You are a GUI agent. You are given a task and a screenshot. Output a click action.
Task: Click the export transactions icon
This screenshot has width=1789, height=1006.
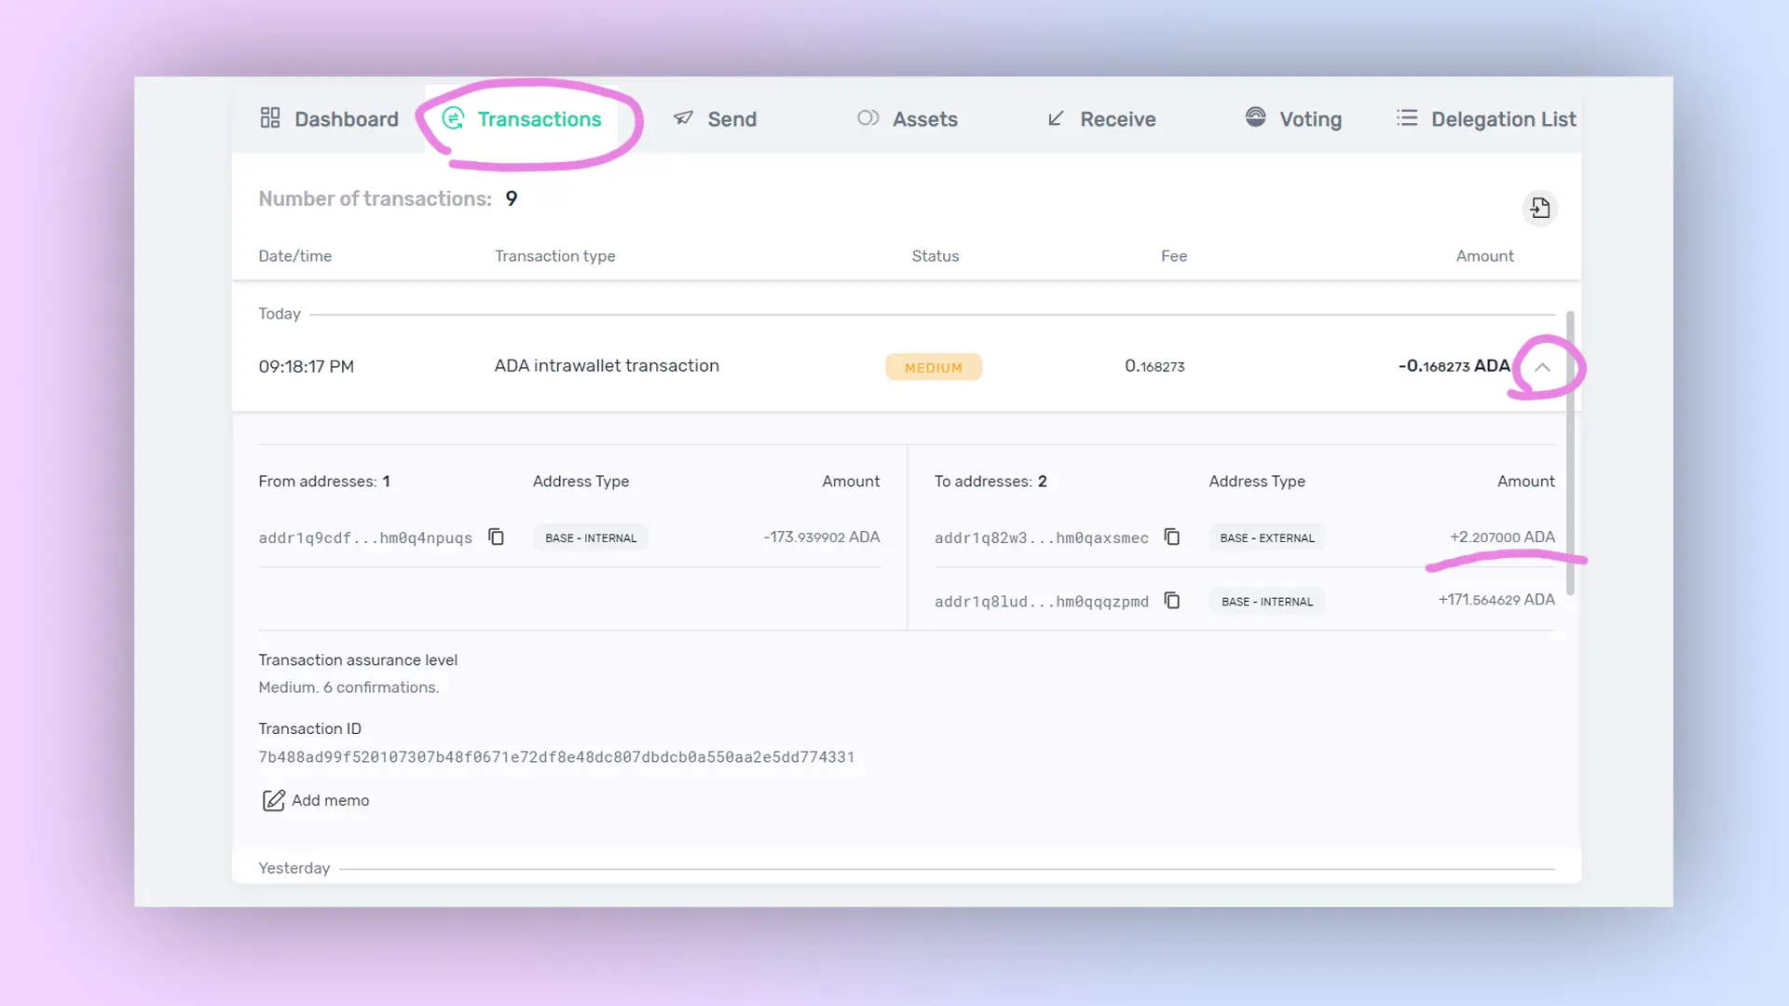click(1539, 208)
